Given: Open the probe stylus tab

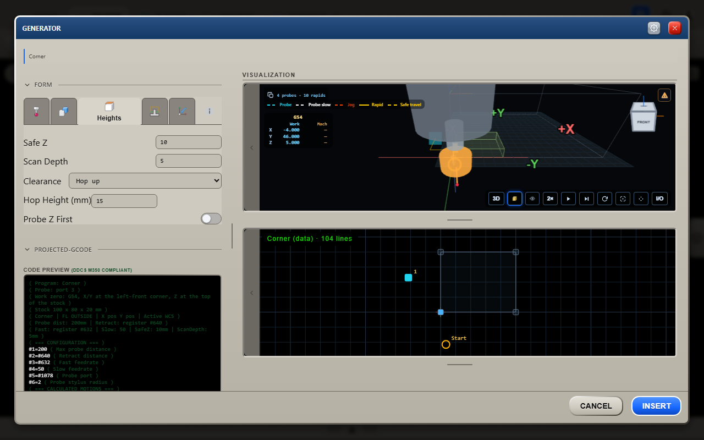Looking at the screenshot, I should (x=36, y=111).
